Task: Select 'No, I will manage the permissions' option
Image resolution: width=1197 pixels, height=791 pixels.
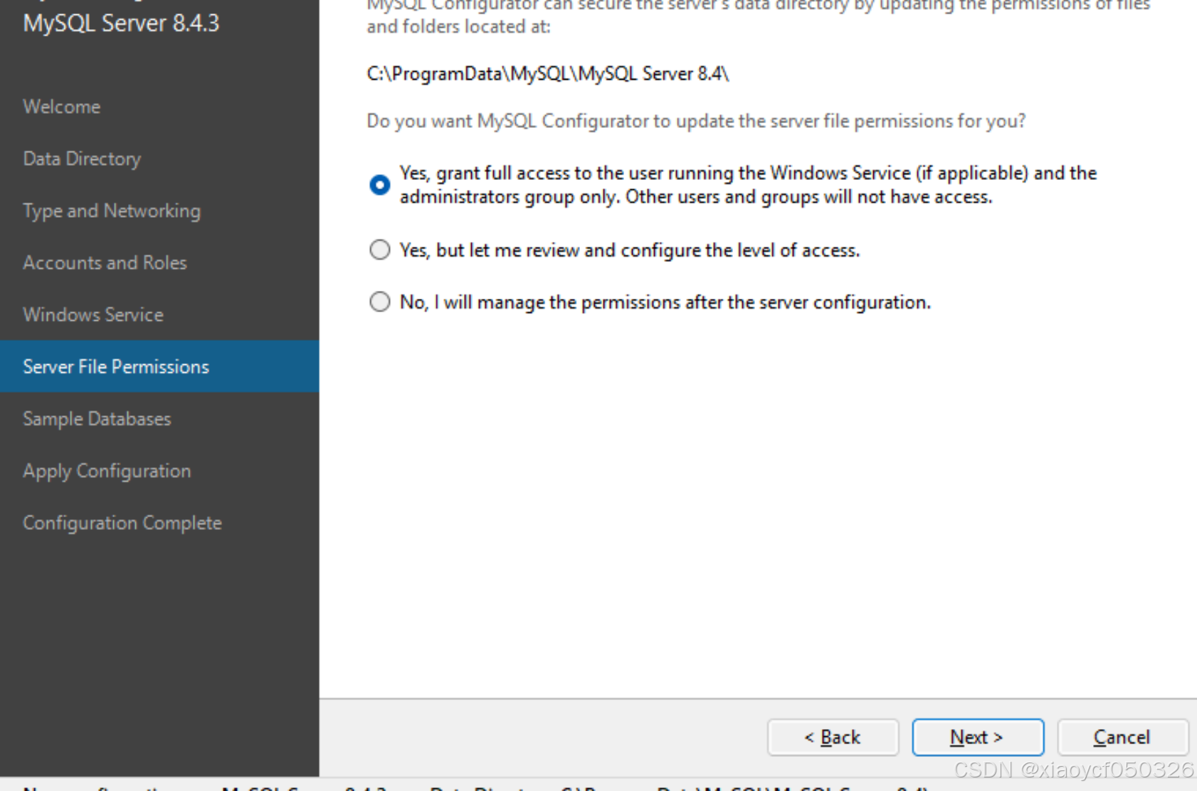Action: click(x=380, y=302)
